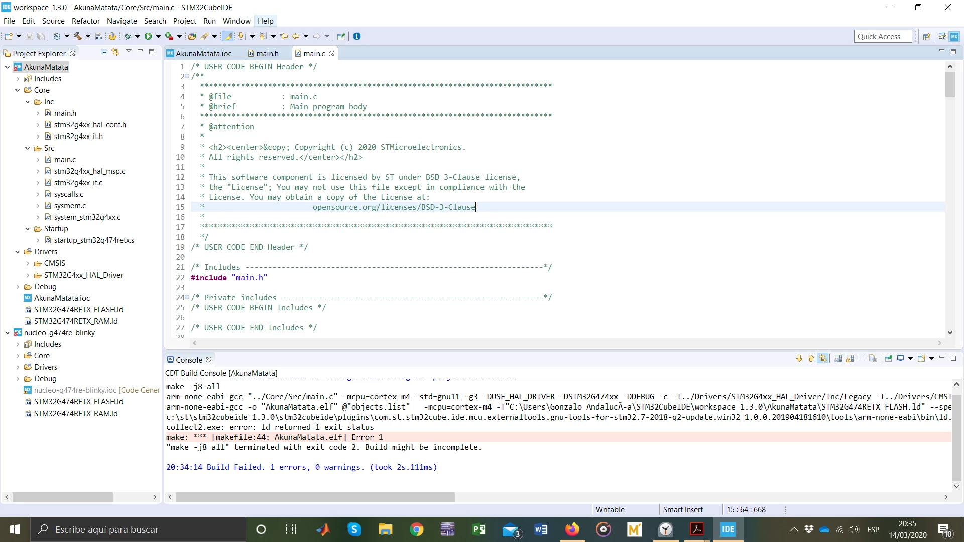The image size is (964, 542).
Task: Click the console Previous Error up arrow
Action: pyautogui.click(x=811, y=358)
